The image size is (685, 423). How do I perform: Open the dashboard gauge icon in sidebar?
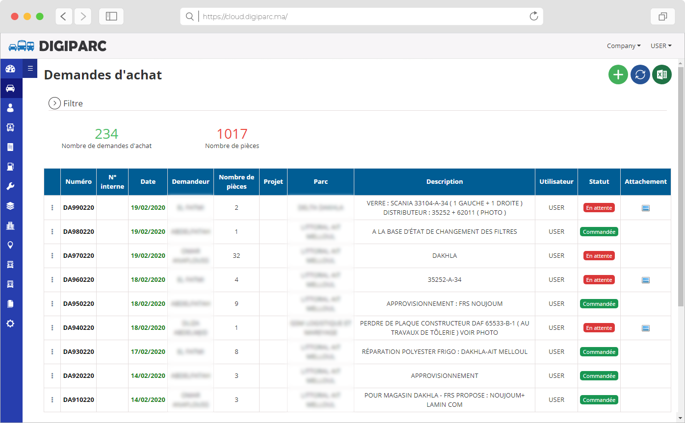click(x=10, y=69)
